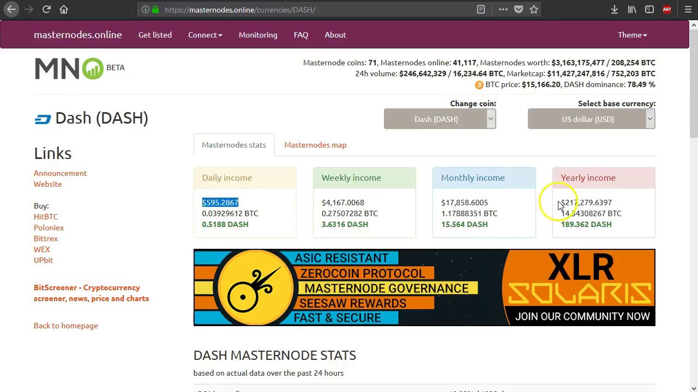Open the Library bookmarks icon

pos(632,9)
